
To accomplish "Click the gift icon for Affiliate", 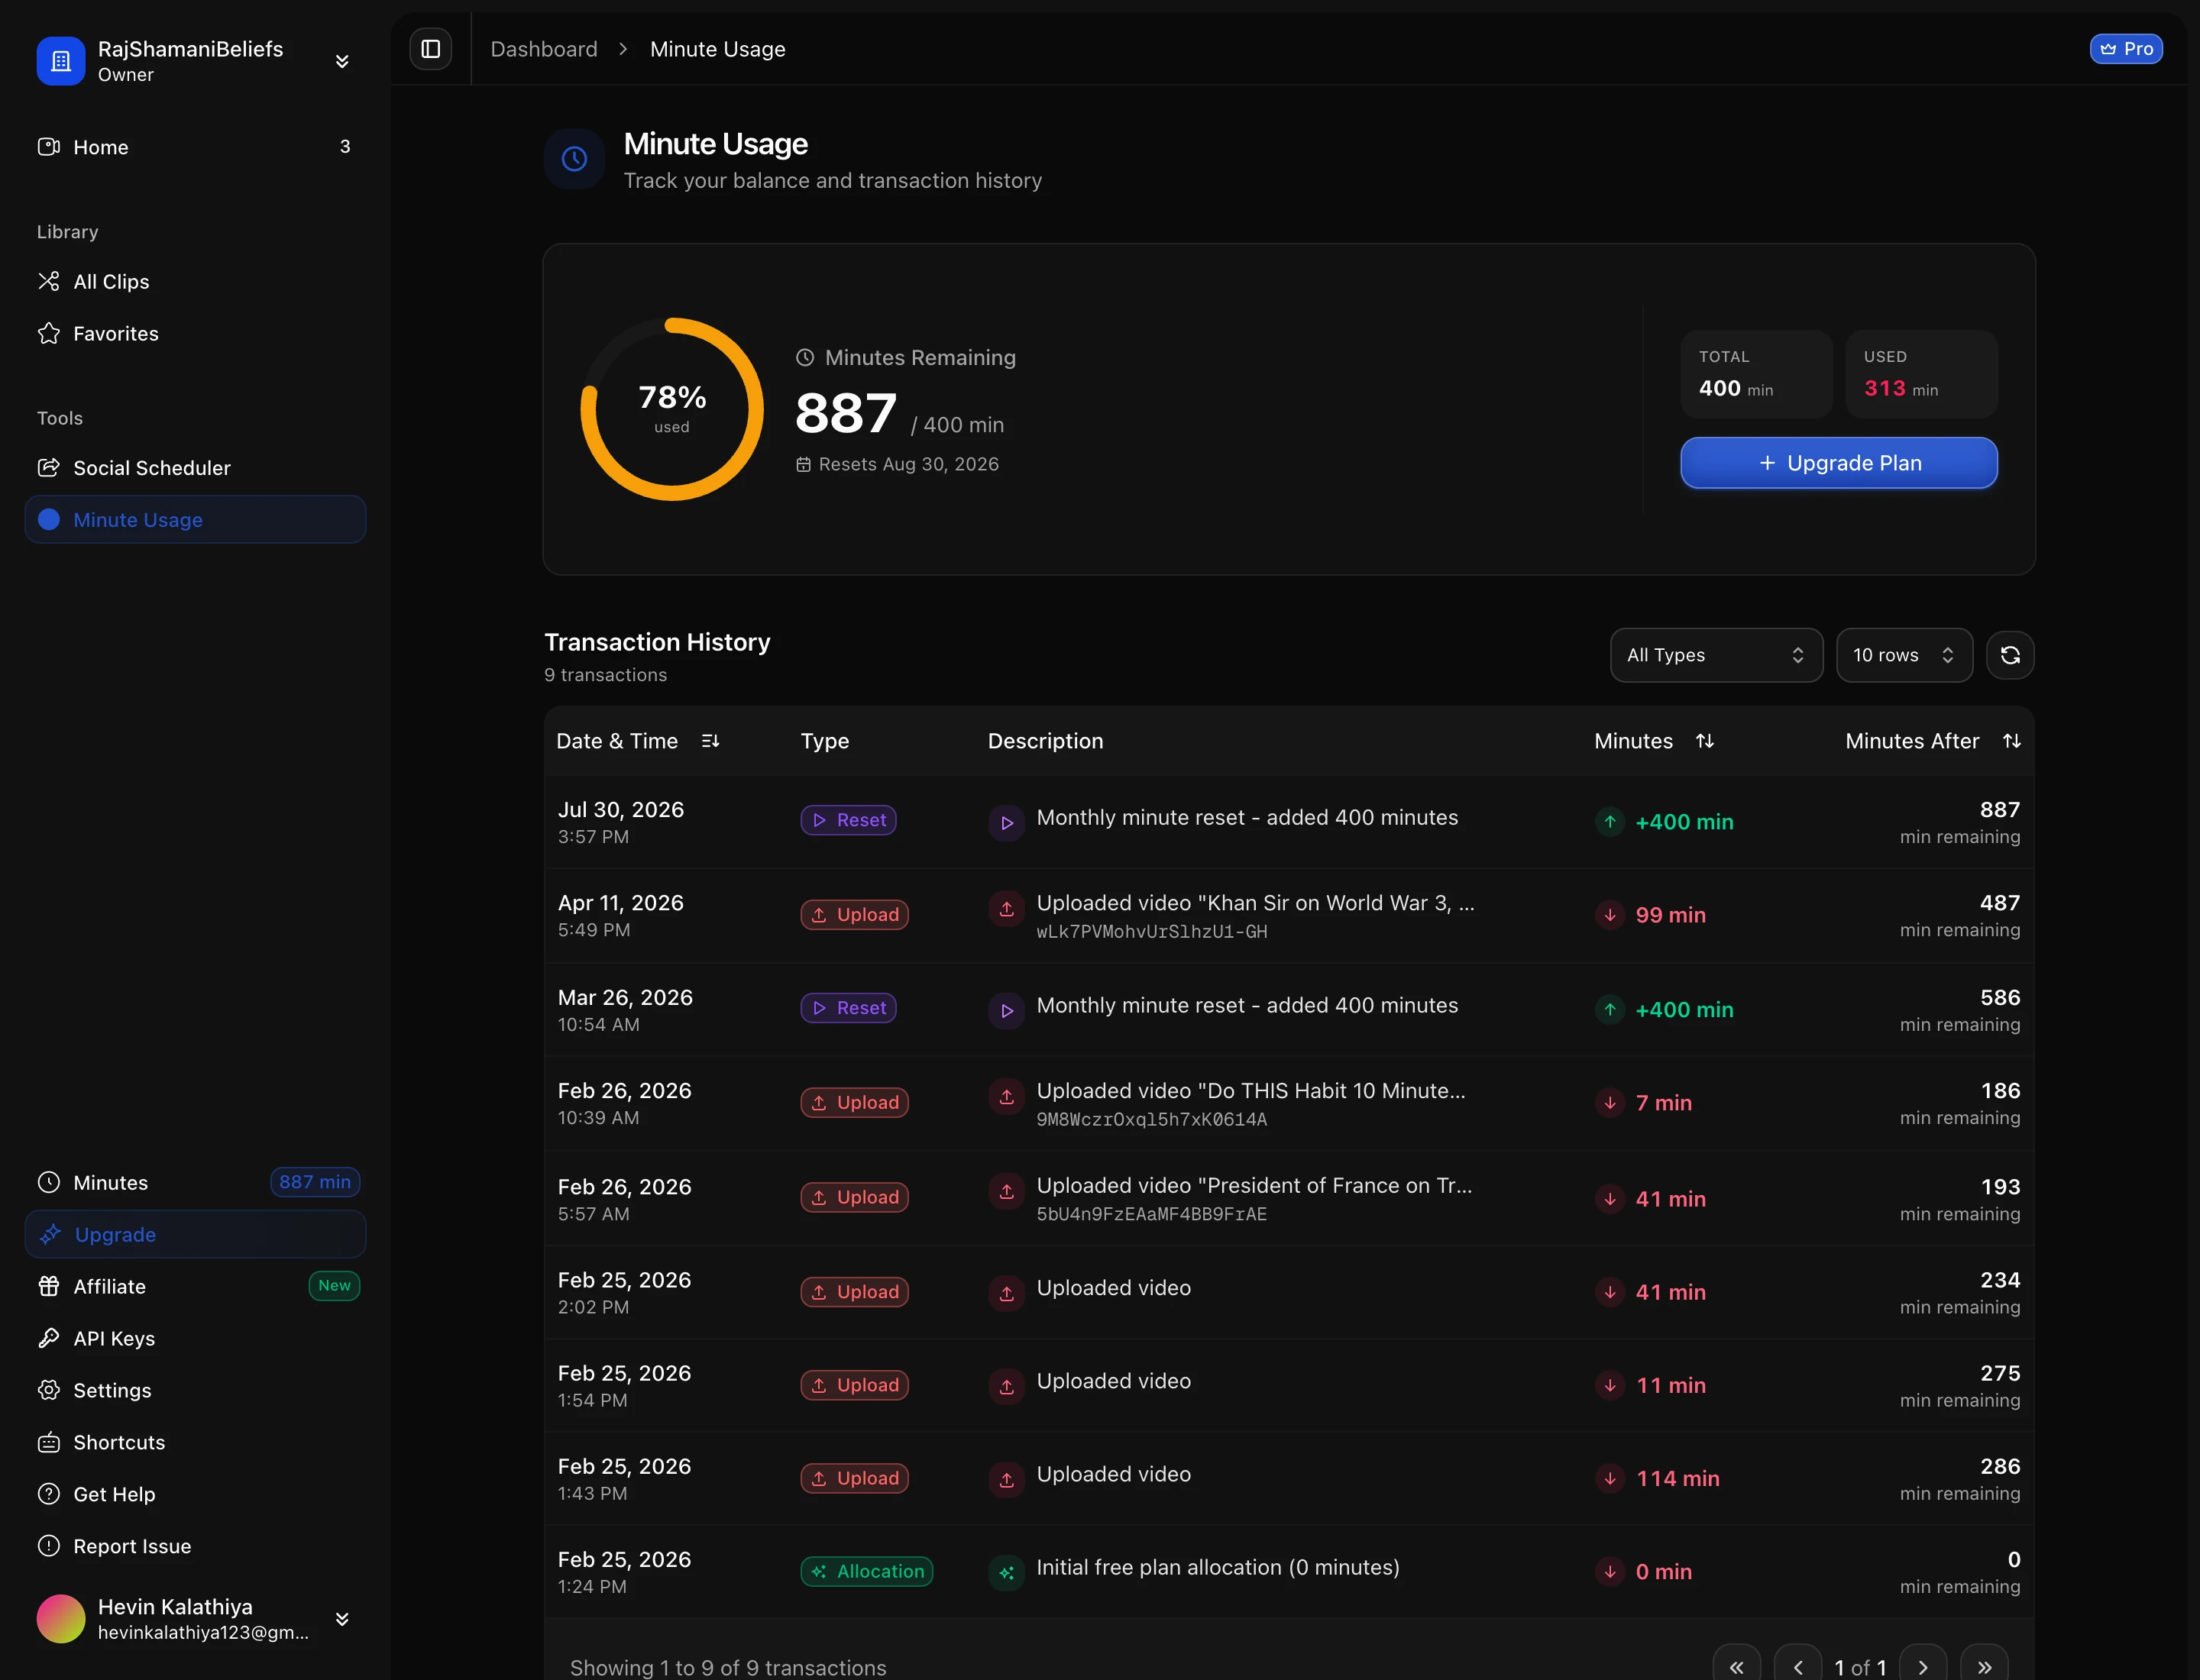I will coord(49,1286).
